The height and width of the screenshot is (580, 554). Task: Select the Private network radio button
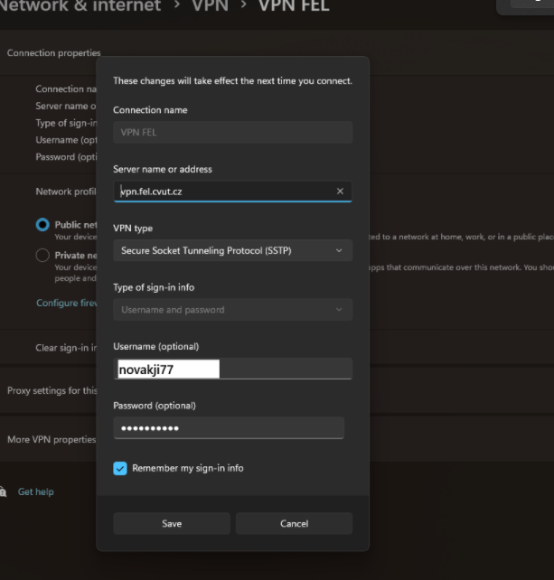pyautogui.click(x=42, y=256)
